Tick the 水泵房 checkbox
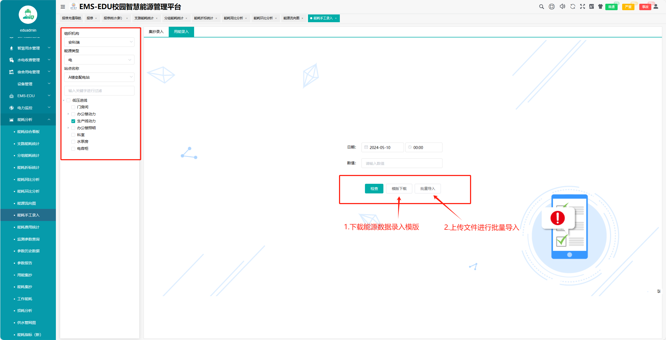 click(73, 142)
